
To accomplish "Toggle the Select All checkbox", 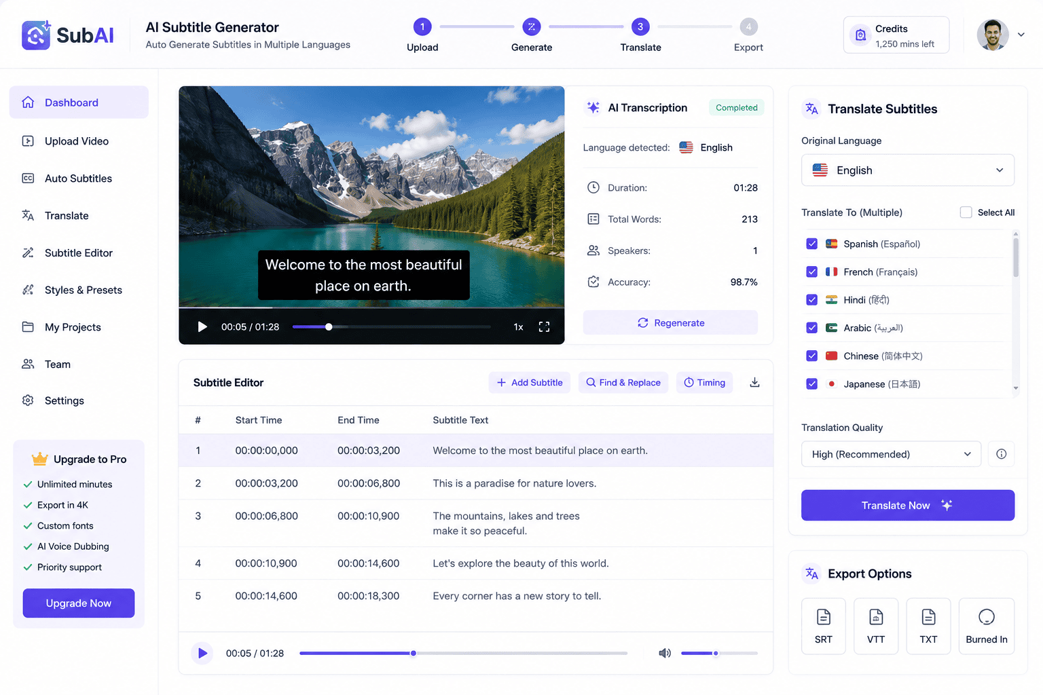I will (x=966, y=212).
